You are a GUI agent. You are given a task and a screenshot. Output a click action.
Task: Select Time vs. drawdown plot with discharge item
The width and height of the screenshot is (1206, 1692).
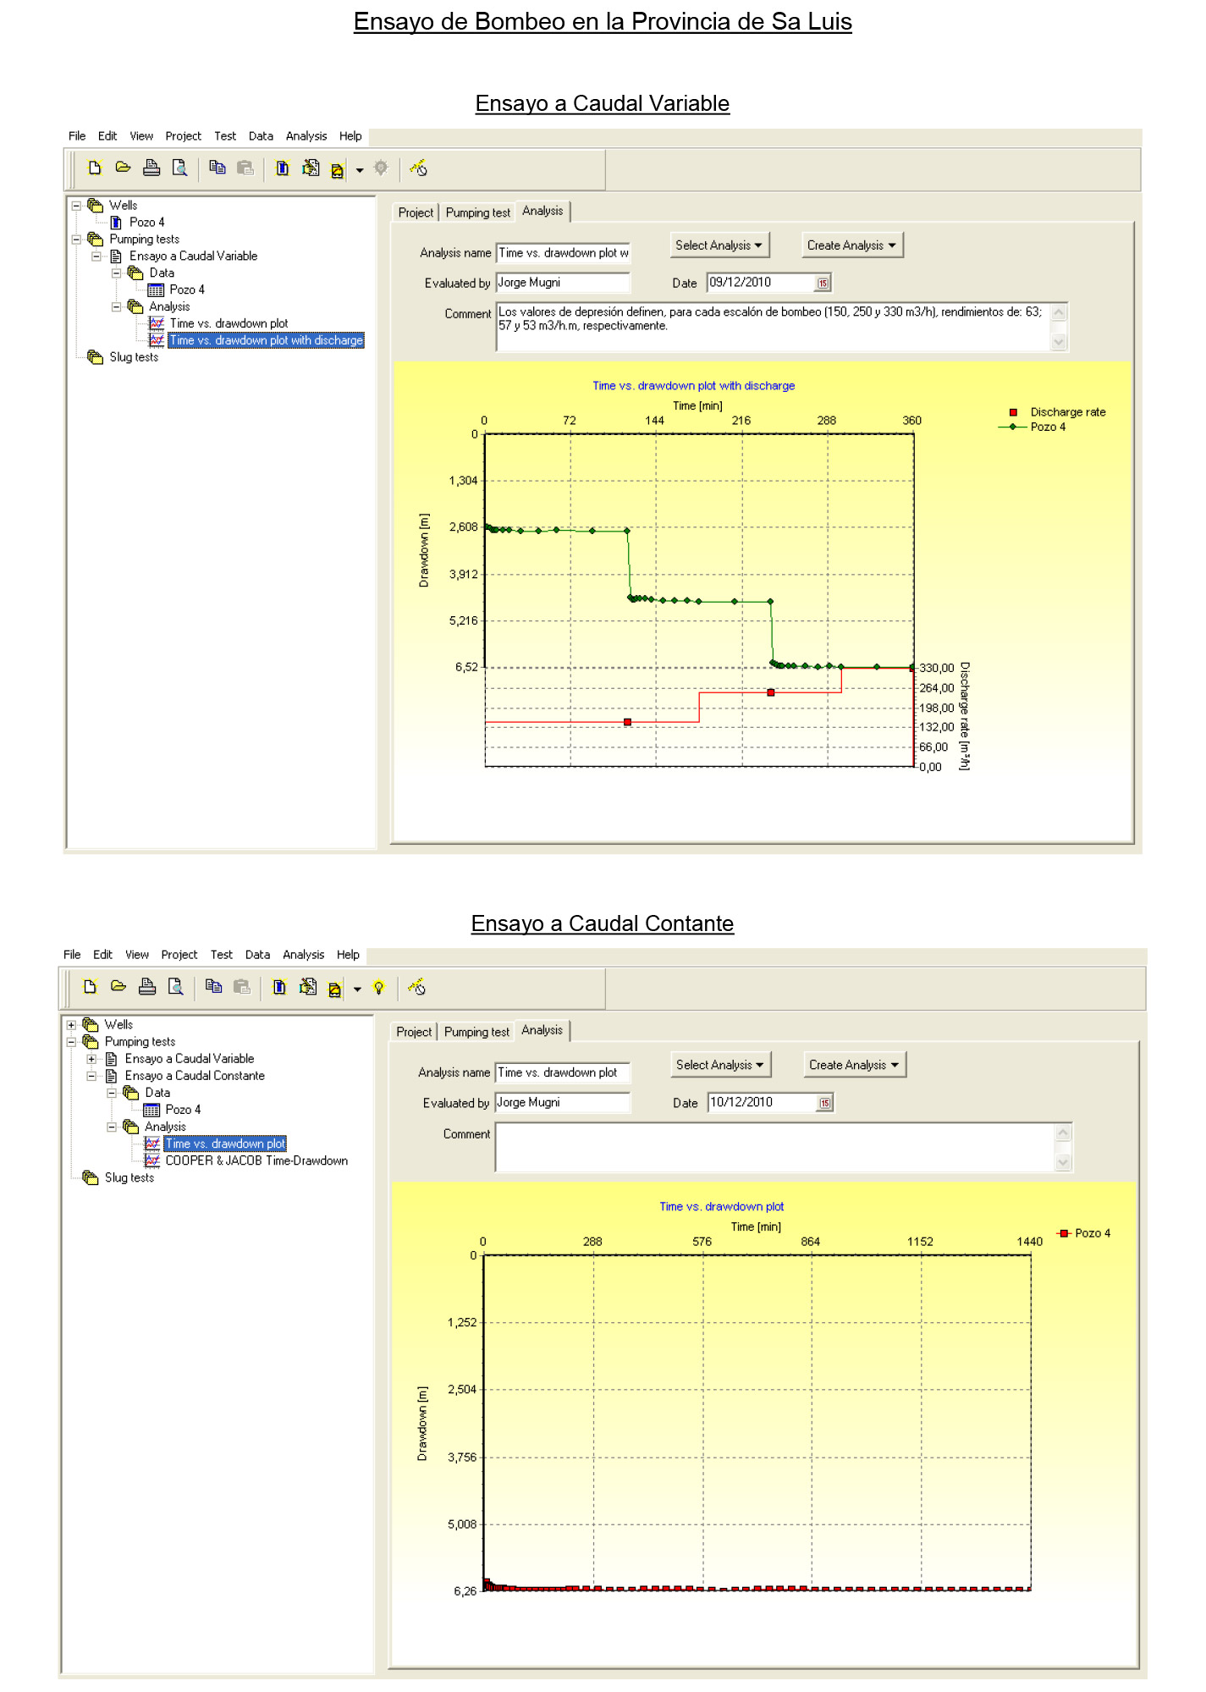266,340
